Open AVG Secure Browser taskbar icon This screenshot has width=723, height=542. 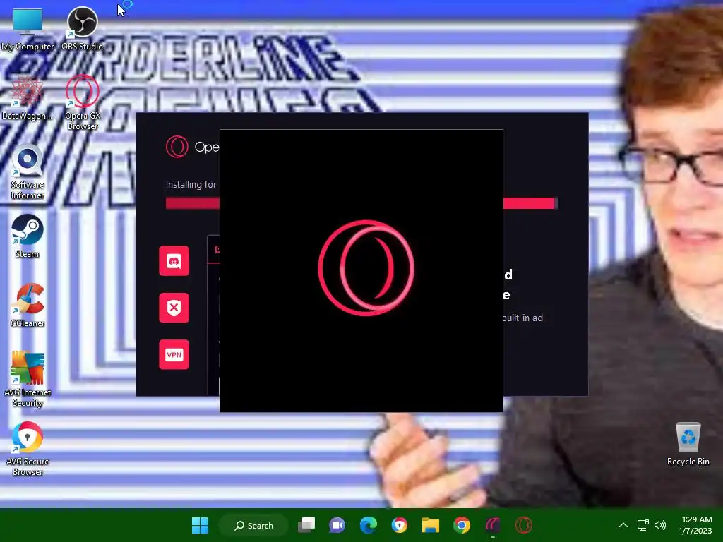pos(400,525)
